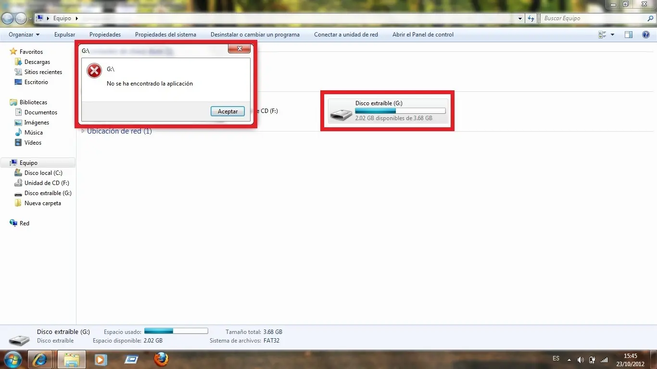Select the Disco extraíble (G:) drive tile
The height and width of the screenshot is (369, 657).
pyautogui.click(x=388, y=111)
